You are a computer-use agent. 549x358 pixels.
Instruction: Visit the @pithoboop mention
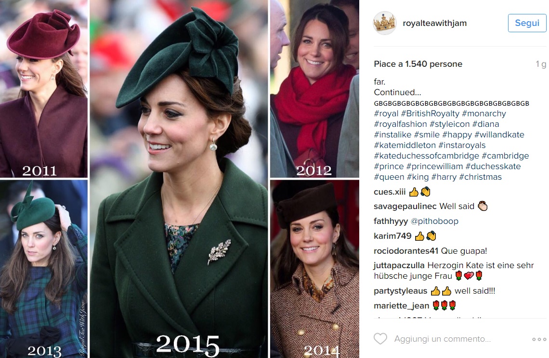434,221
